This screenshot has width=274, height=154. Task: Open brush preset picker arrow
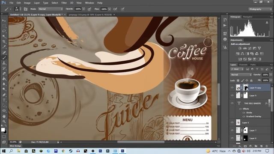21,9
